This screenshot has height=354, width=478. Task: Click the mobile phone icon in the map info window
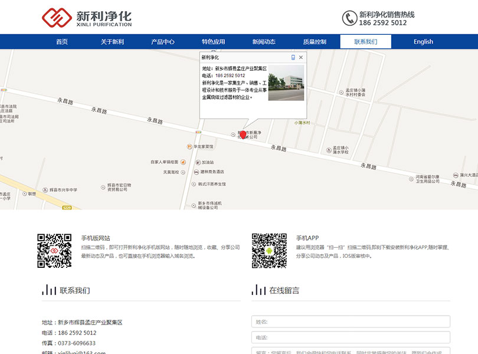point(293,57)
